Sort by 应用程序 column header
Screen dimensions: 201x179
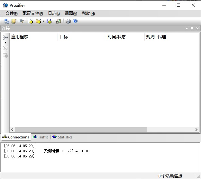(33, 37)
